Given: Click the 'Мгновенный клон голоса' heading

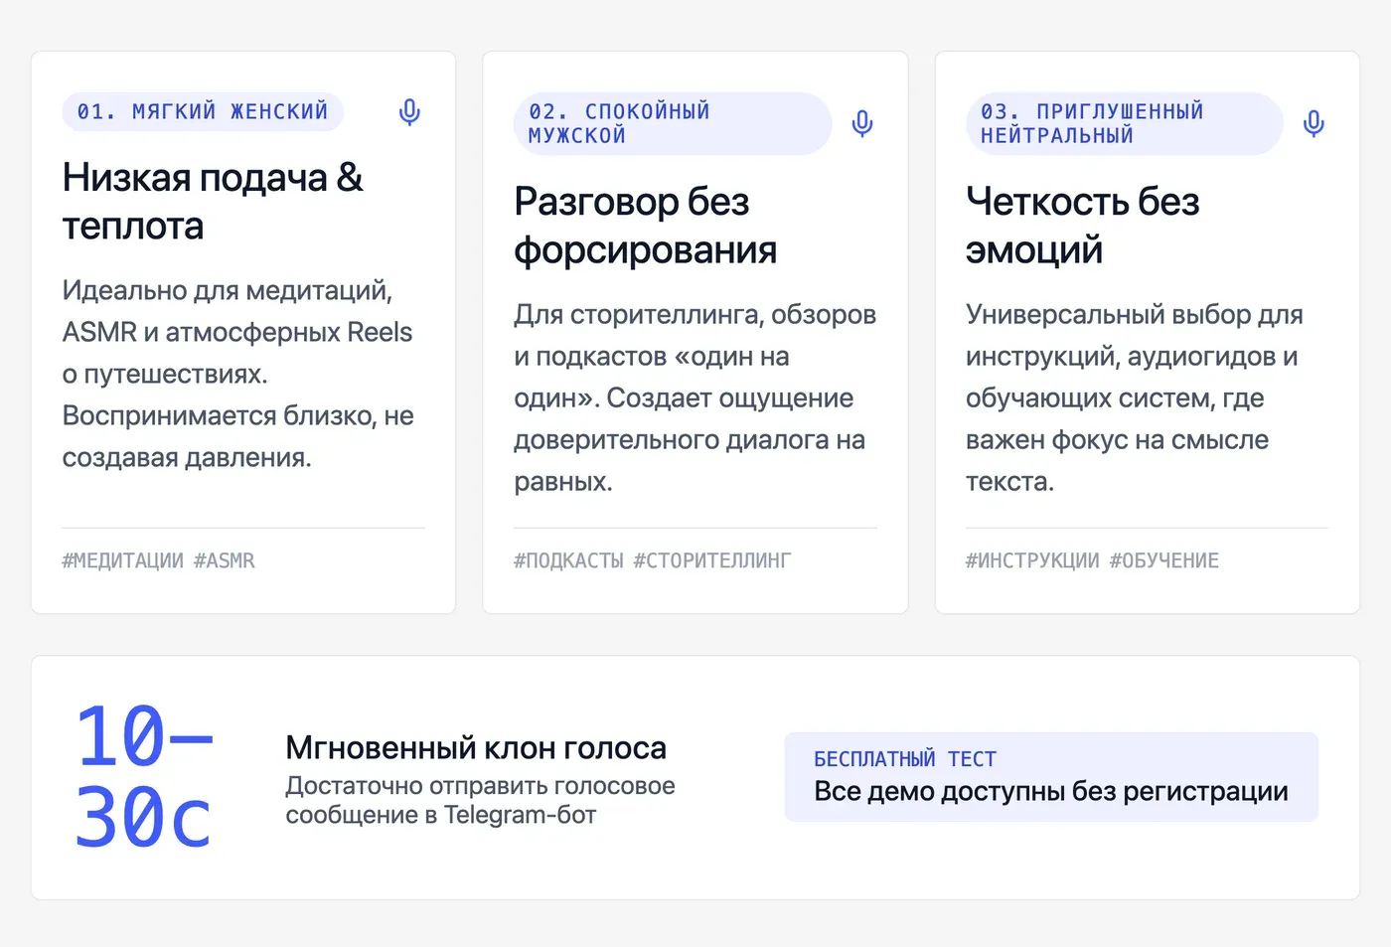Looking at the screenshot, I should (476, 747).
